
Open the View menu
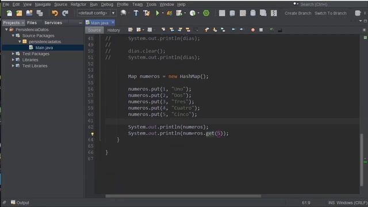pyautogui.click(x=27, y=5)
